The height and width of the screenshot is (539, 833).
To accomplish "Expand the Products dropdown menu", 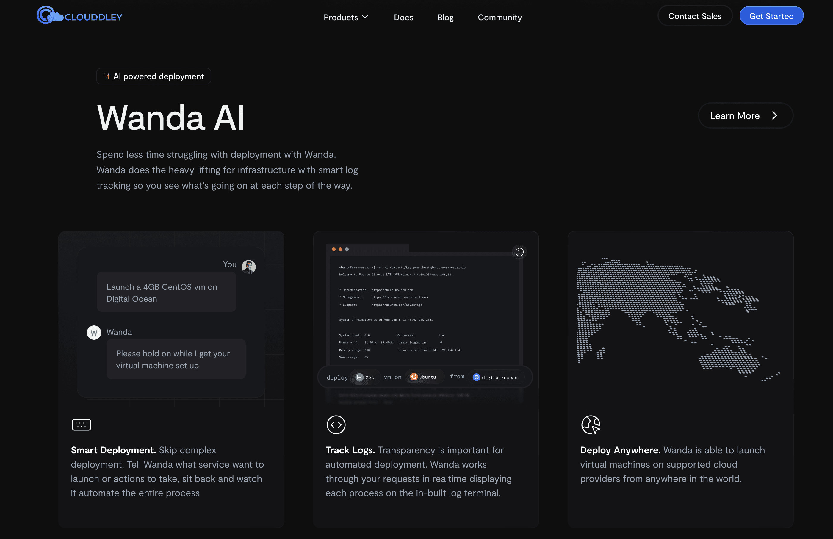I will point(345,17).
